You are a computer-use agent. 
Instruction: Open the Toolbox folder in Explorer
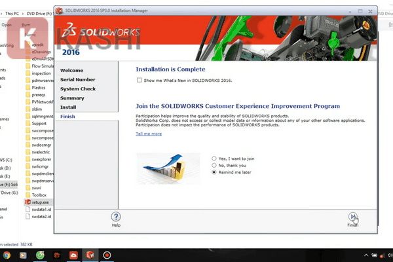[36, 195]
